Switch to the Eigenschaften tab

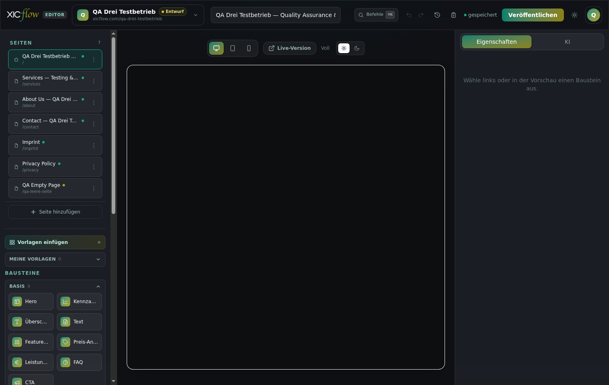point(497,42)
